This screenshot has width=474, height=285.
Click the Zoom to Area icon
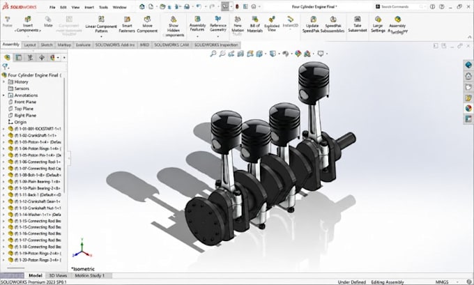pyautogui.click(x=222, y=54)
